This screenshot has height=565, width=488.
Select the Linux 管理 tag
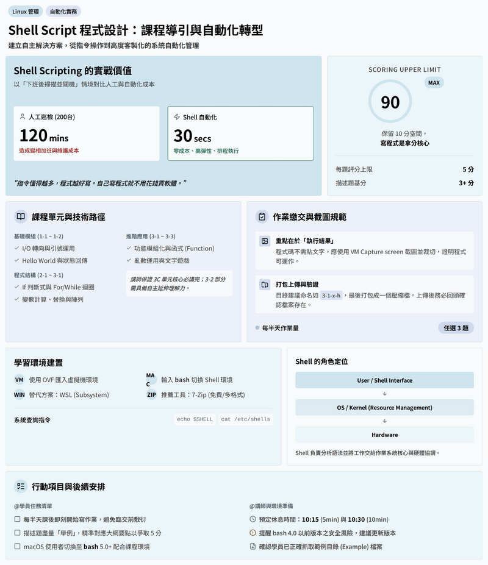pyautogui.click(x=25, y=12)
